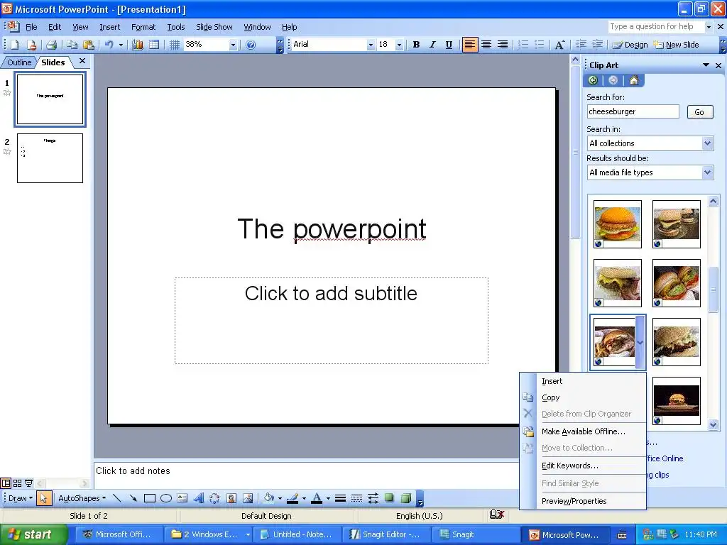This screenshot has height=545, width=727.
Task: Click the Undo arrow icon
Action: (x=109, y=45)
